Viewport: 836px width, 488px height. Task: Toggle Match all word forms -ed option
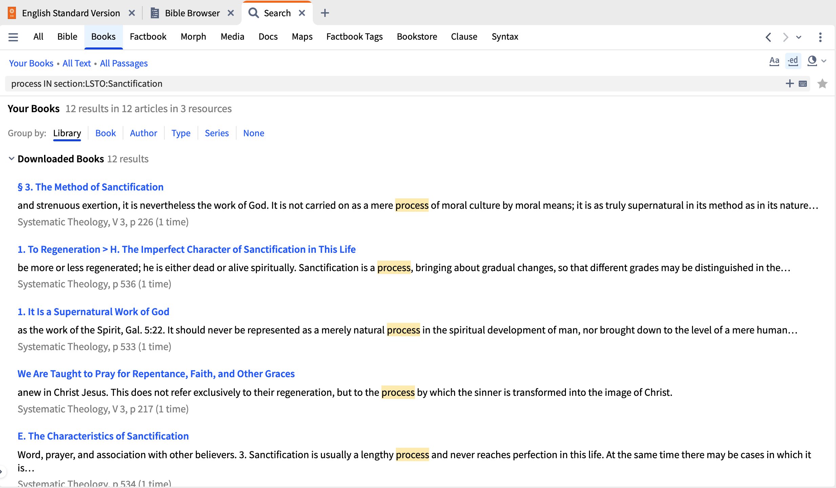tap(793, 61)
